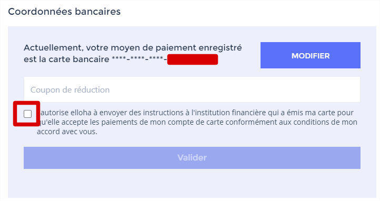380x201 pixels.
Task: Focus the Coupon de réduction field
Action: point(192,89)
